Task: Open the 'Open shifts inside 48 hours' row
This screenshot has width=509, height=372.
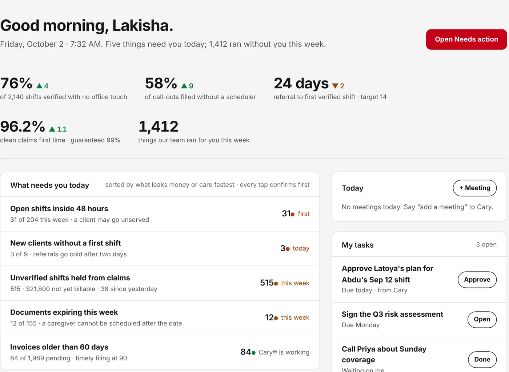Action: 160,214
